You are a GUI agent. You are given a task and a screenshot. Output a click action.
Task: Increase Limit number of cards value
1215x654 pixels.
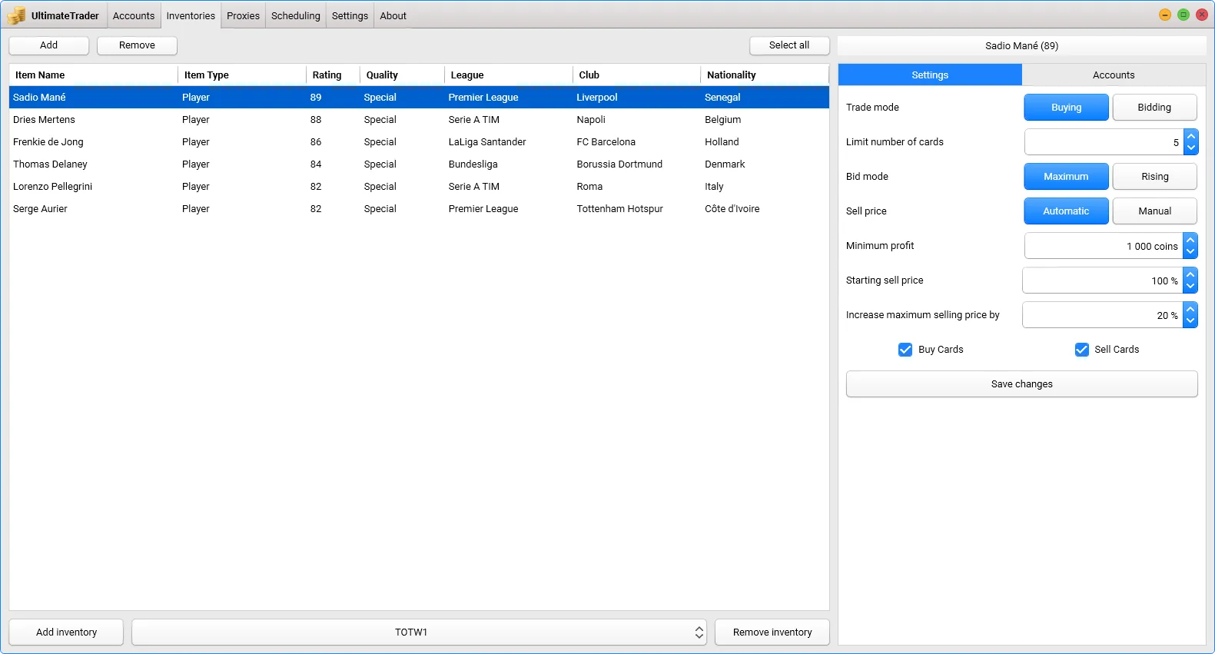click(1190, 136)
